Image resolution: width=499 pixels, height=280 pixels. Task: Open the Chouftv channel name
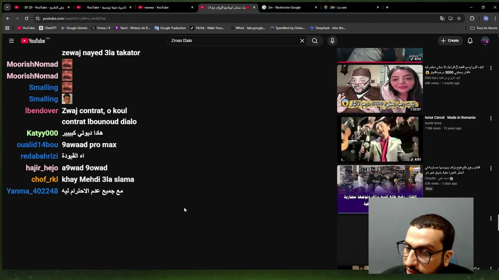tap(437, 178)
